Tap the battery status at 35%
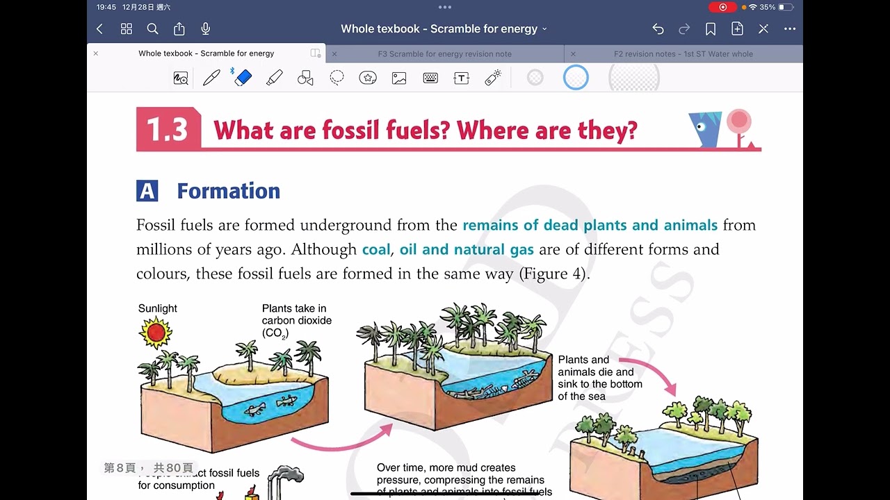 pos(777,7)
